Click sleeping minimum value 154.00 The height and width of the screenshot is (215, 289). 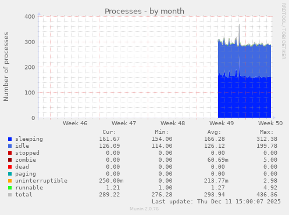[x=162, y=139]
